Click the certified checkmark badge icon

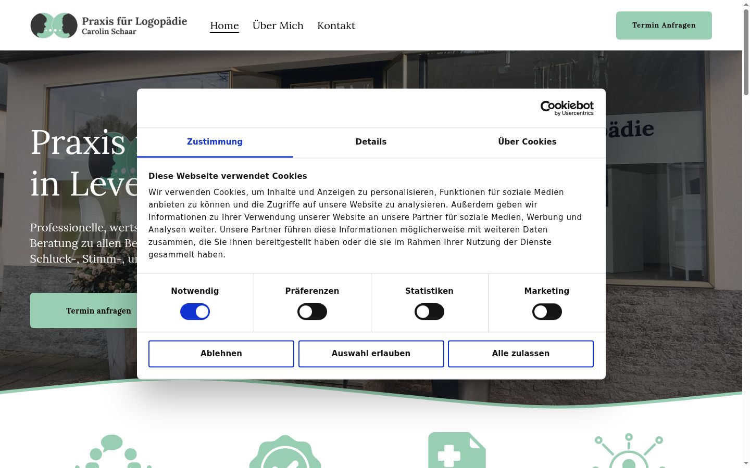click(285, 451)
